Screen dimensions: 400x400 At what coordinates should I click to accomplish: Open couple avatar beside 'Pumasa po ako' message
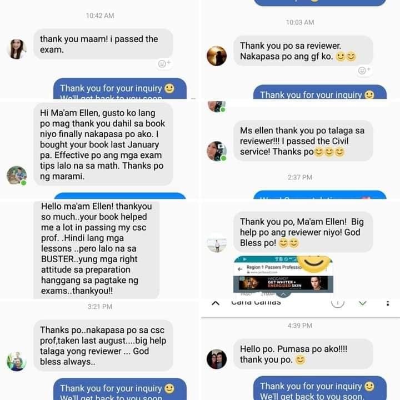pyautogui.click(x=217, y=359)
